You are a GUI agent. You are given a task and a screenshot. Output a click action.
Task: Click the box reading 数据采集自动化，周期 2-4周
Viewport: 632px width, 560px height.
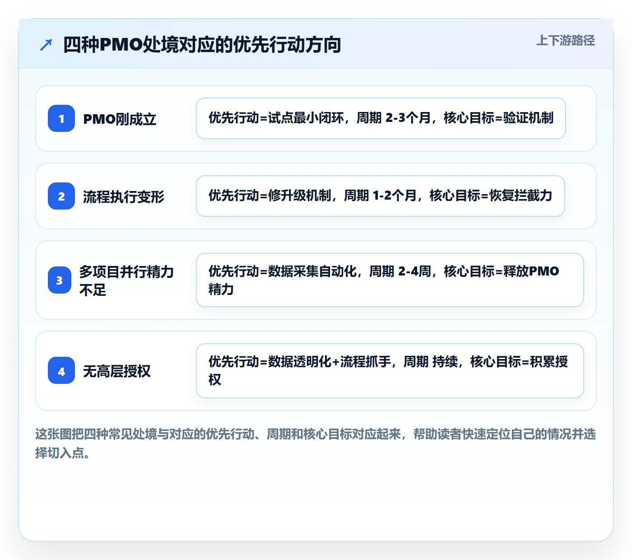(x=390, y=280)
